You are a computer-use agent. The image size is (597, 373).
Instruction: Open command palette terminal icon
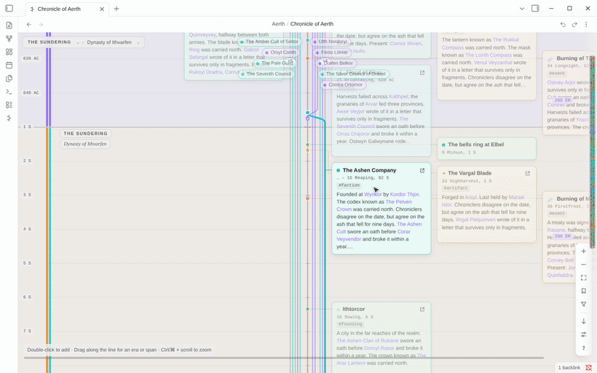9,92
